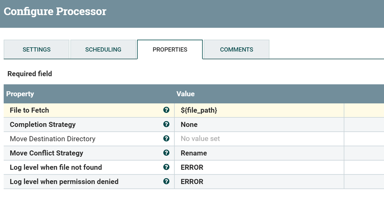Select the Properties tab
The image size is (384, 211).
click(170, 50)
